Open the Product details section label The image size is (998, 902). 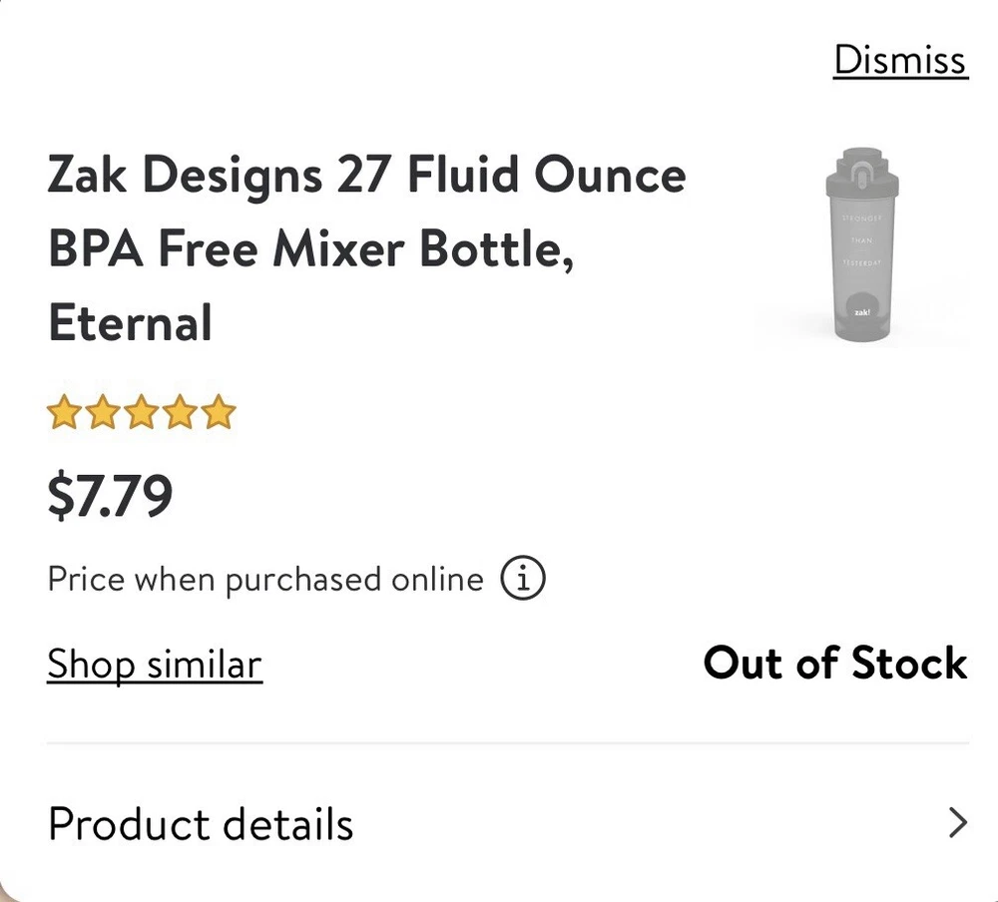[x=201, y=824]
